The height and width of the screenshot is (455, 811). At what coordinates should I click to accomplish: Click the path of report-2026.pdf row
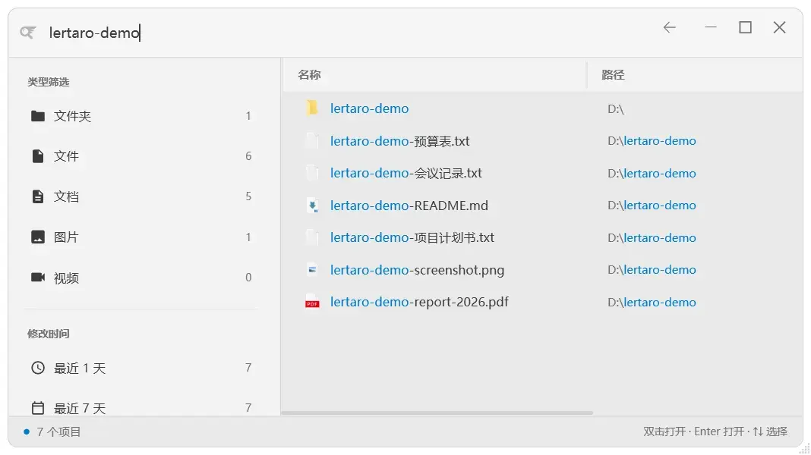652,302
